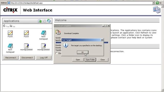Click the Applications panel title
The width and height of the screenshot is (164, 92).
point(12,21)
